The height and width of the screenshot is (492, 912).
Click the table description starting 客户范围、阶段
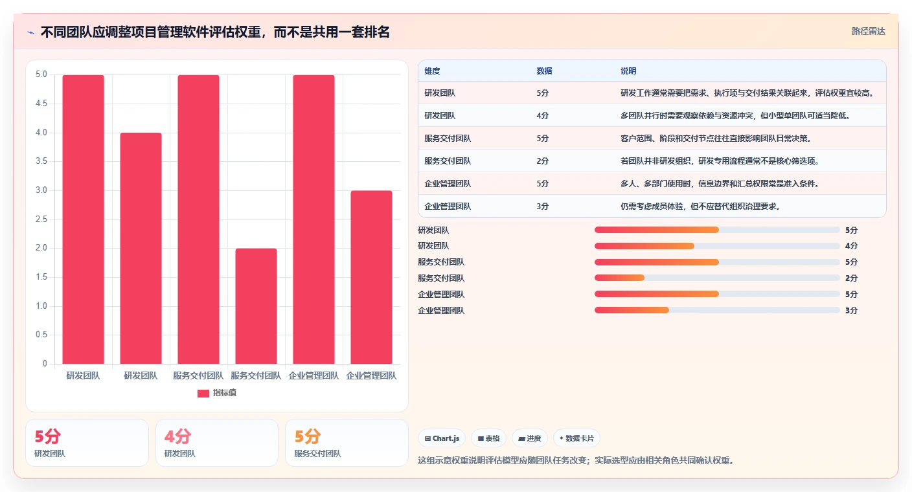[716, 139]
